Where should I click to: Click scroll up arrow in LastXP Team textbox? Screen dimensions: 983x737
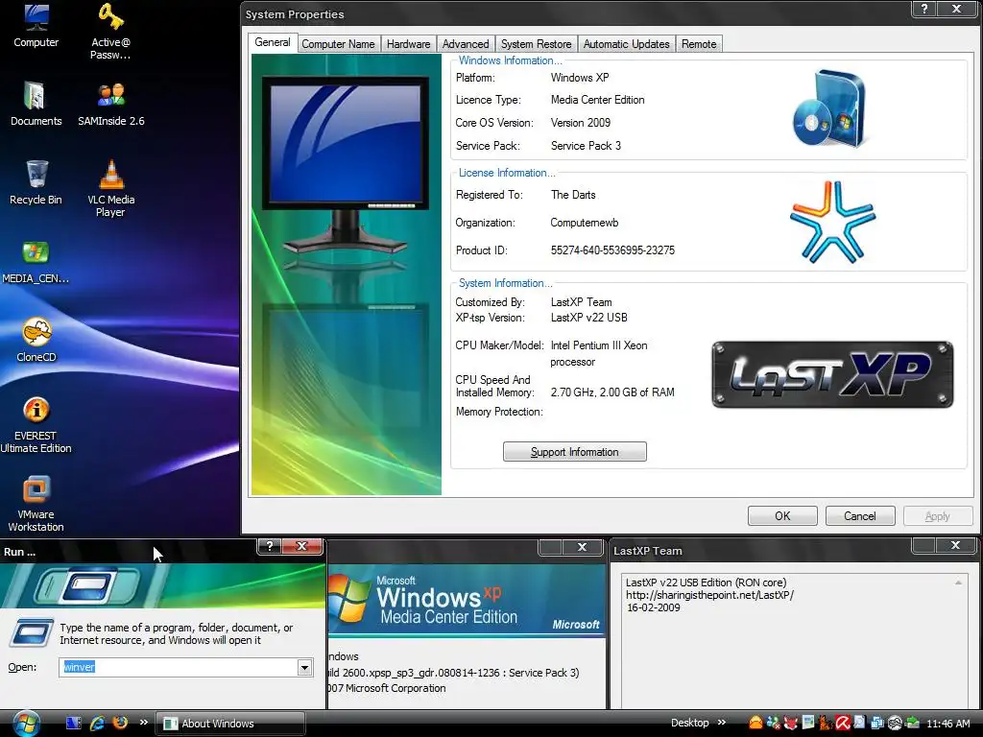point(958,582)
